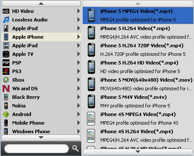The height and width of the screenshot is (156, 194).
Task: Select iPhone 4S MPEG4 Video(*.mp4) profile
Action: tap(138, 119)
